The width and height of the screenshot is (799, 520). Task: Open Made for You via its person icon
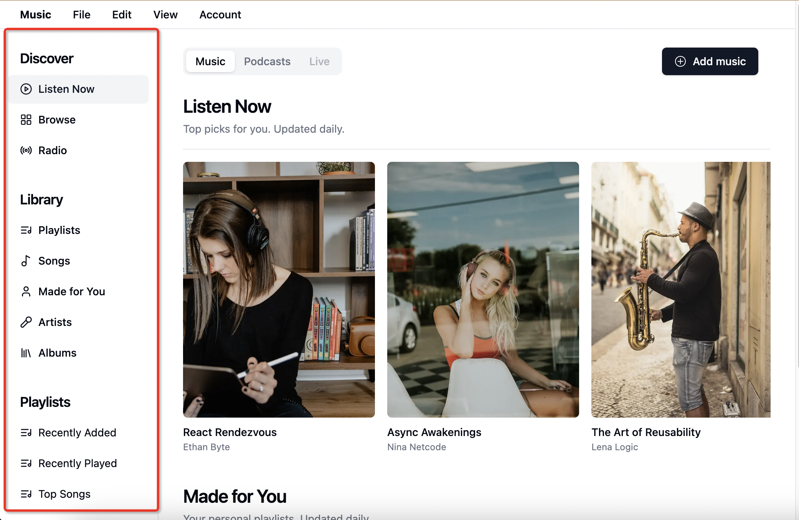coord(26,291)
